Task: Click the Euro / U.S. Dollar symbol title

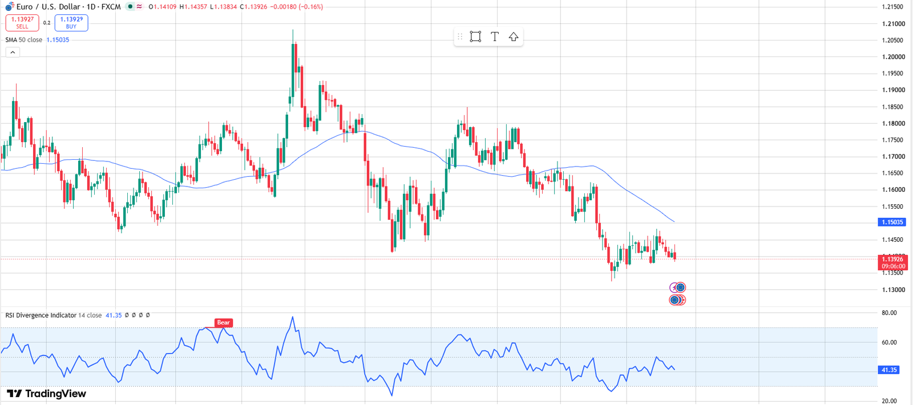Action: click(48, 7)
